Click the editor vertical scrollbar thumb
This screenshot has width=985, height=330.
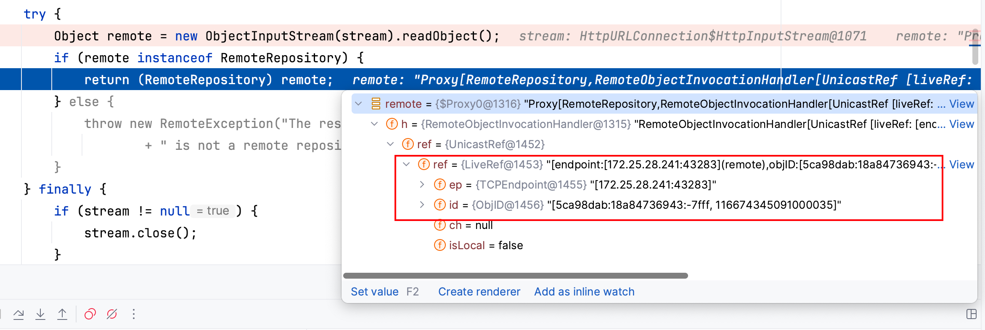pos(976,47)
